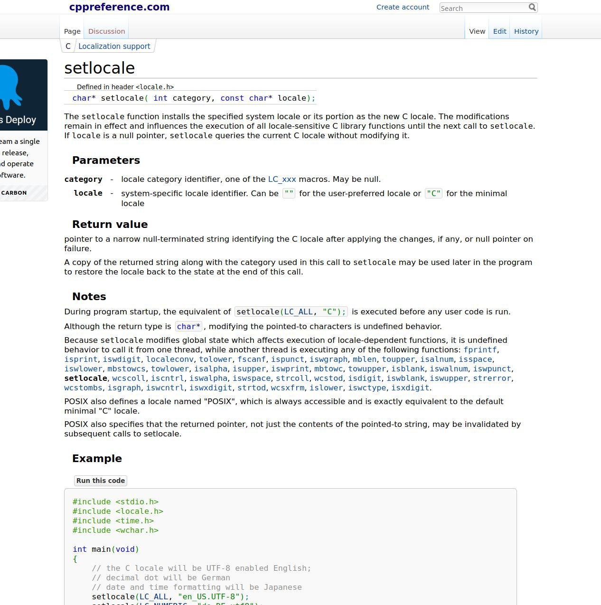Open the iswspace link
Image resolution: width=601 pixels, height=605 pixels.
click(x=252, y=378)
